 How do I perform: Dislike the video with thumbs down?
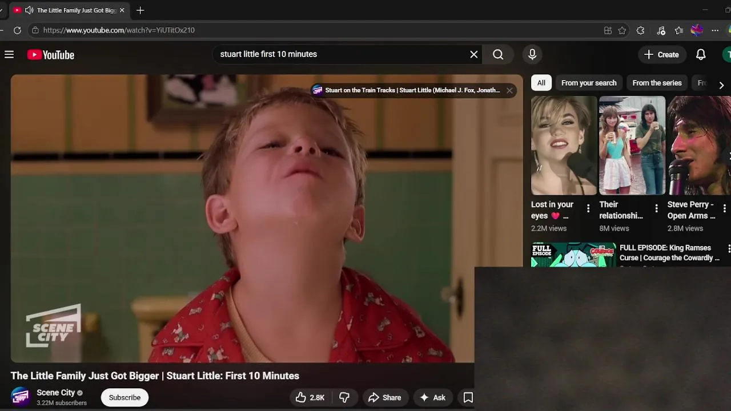[x=344, y=397]
